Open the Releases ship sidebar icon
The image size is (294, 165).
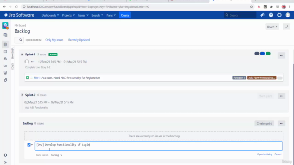point(5,59)
